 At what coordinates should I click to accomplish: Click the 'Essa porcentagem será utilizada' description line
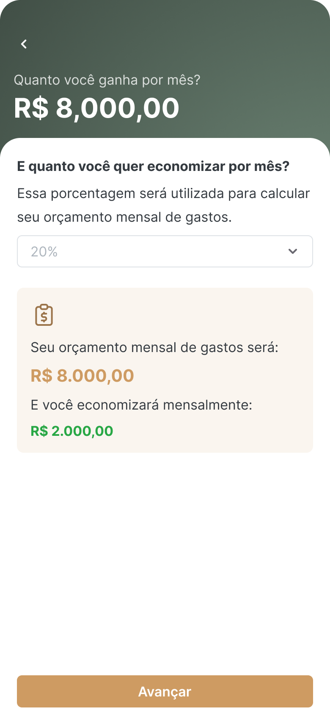163,193
